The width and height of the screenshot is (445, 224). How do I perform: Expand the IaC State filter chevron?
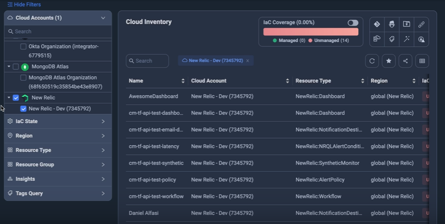pyautogui.click(x=103, y=121)
